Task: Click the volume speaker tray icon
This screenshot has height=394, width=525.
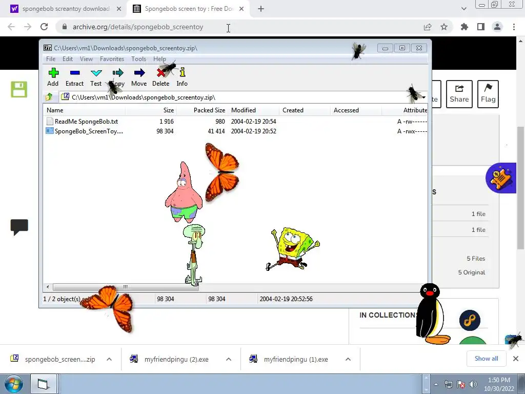Action: point(473,384)
